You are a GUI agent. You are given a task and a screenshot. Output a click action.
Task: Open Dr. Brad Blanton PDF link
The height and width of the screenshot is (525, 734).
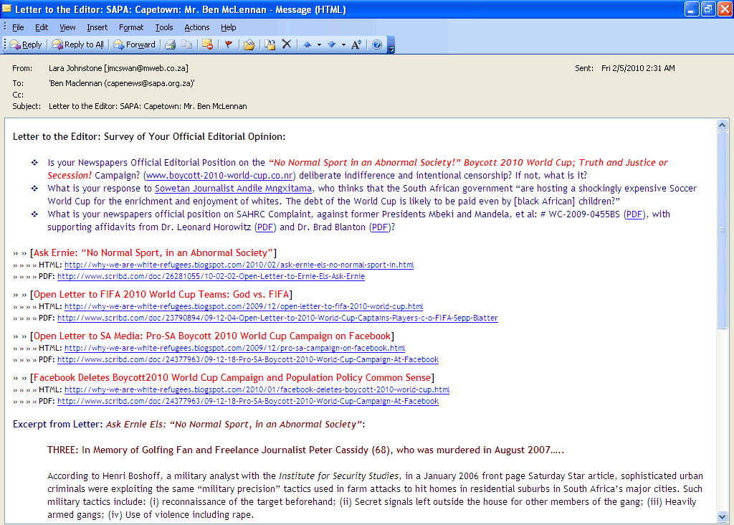[380, 227]
